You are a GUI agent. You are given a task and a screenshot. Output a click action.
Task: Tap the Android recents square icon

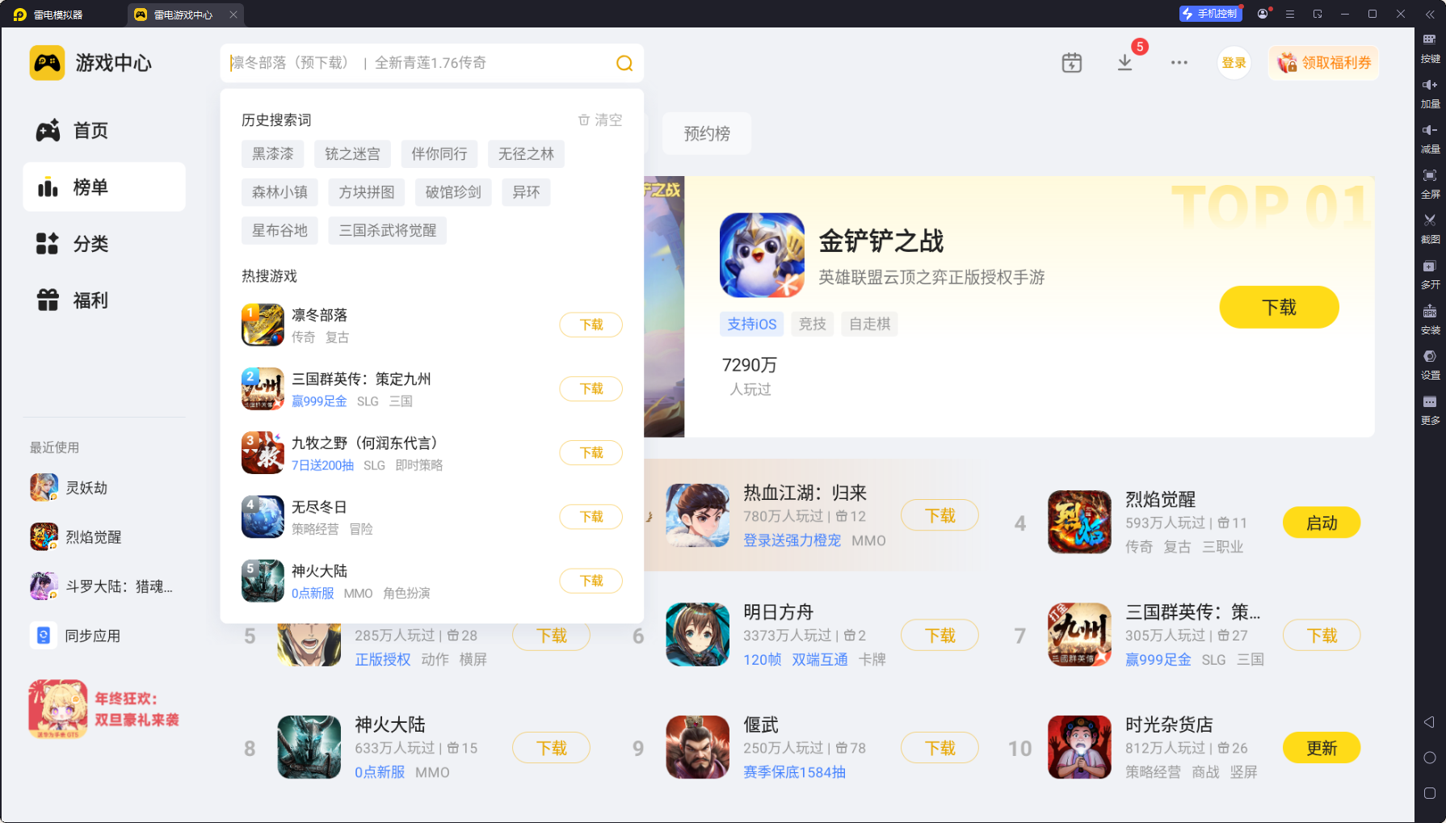click(1429, 793)
